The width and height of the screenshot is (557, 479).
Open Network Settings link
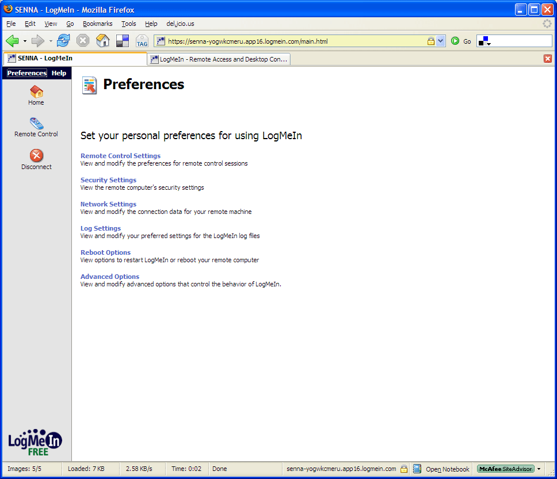[108, 204]
